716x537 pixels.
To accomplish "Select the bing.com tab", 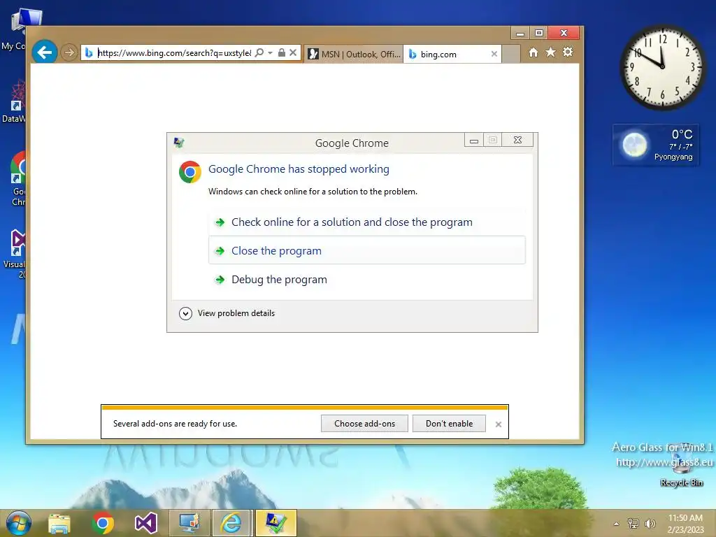I will coord(452,54).
